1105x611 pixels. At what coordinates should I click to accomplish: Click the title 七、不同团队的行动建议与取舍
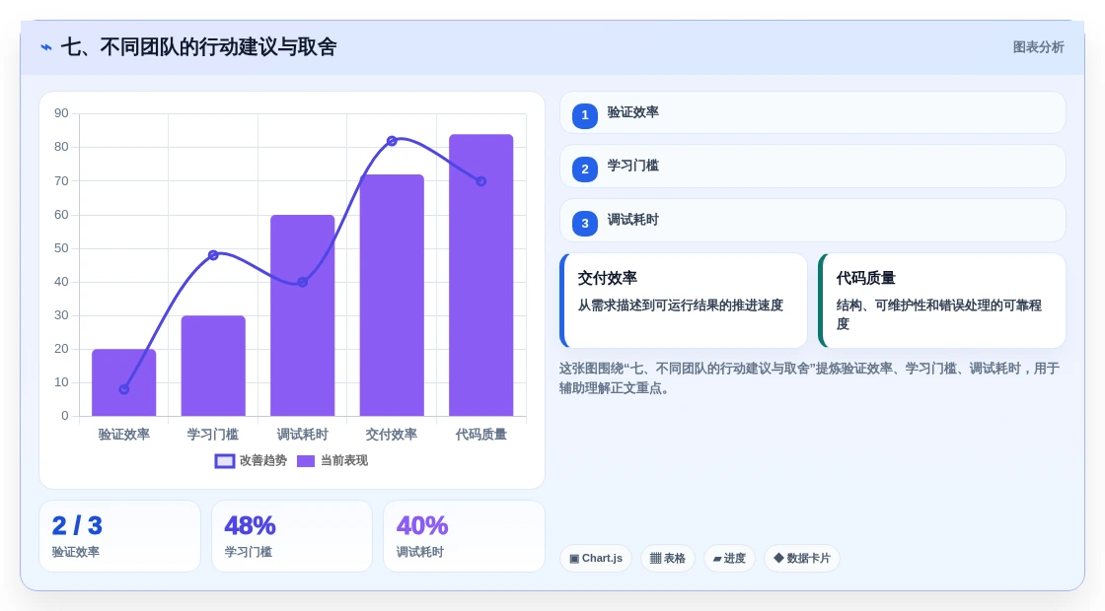pyautogui.click(x=198, y=47)
